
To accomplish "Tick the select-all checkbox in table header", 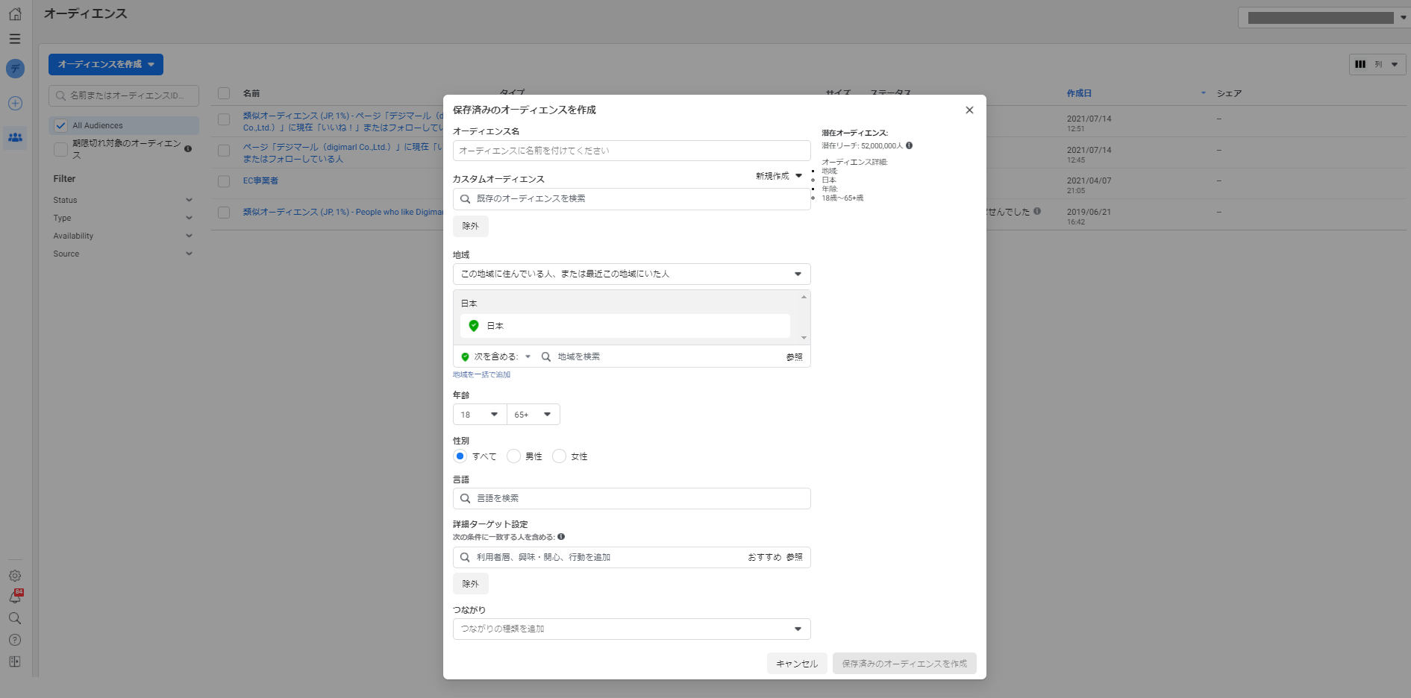I will [224, 93].
